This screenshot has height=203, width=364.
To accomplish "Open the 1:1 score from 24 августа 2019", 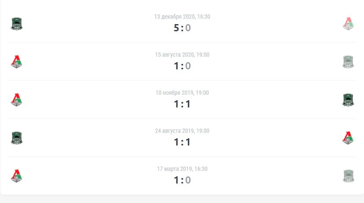I will coord(182,142).
